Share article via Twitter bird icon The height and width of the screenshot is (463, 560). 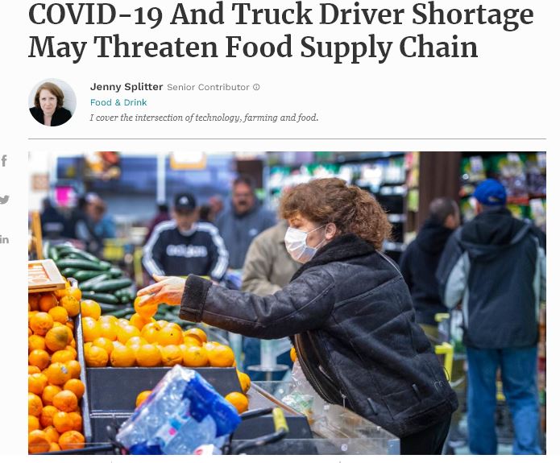[x=4, y=200]
